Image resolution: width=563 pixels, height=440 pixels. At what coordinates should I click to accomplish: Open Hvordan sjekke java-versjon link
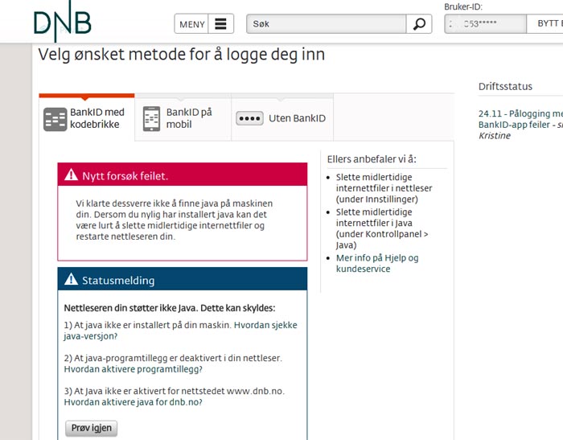[x=181, y=331]
